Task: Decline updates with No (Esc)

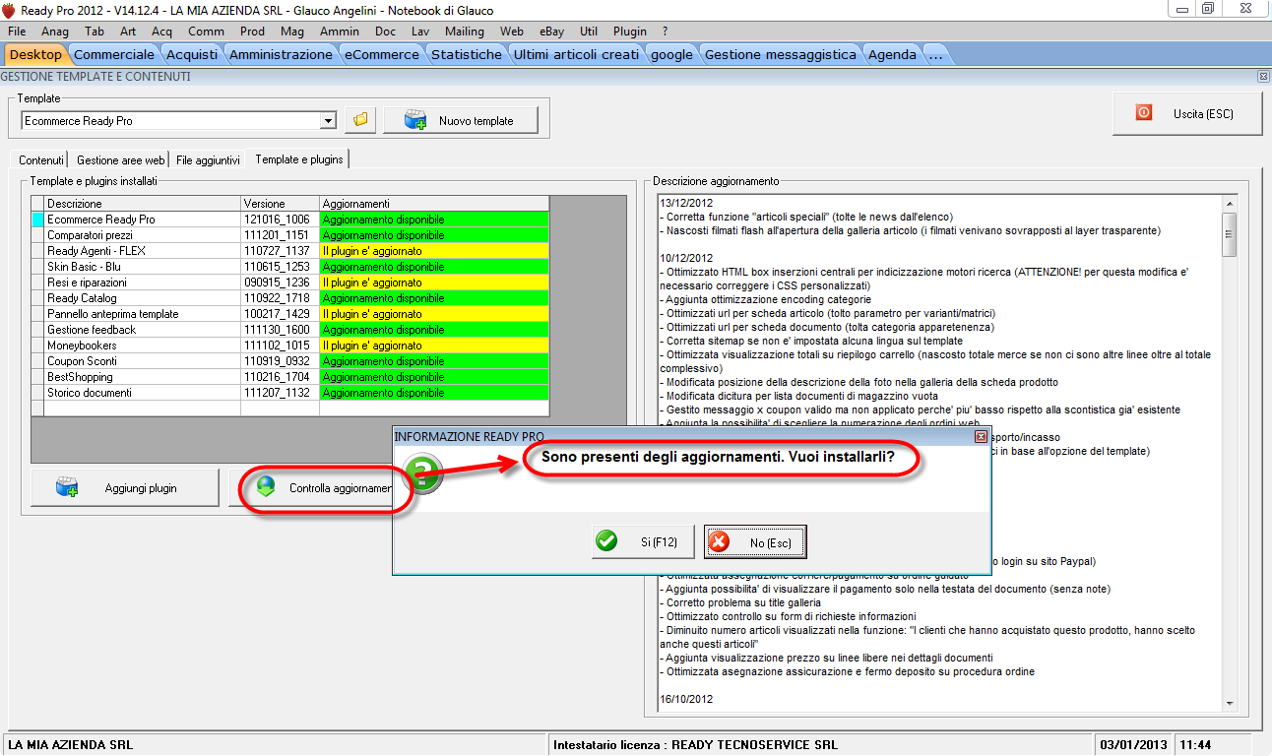Action: (755, 541)
